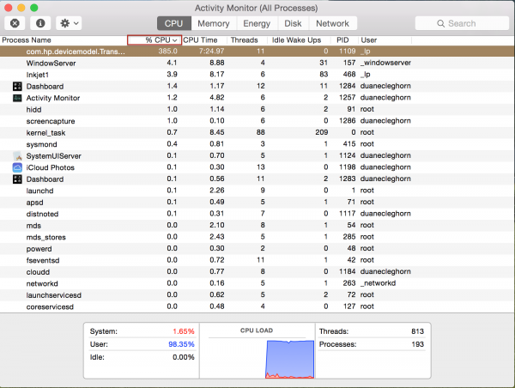Click the _windowserver user cell

click(x=385, y=63)
